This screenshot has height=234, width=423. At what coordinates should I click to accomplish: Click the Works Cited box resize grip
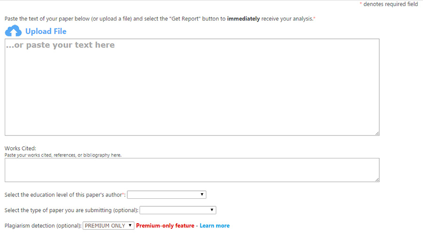pos(377,179)
